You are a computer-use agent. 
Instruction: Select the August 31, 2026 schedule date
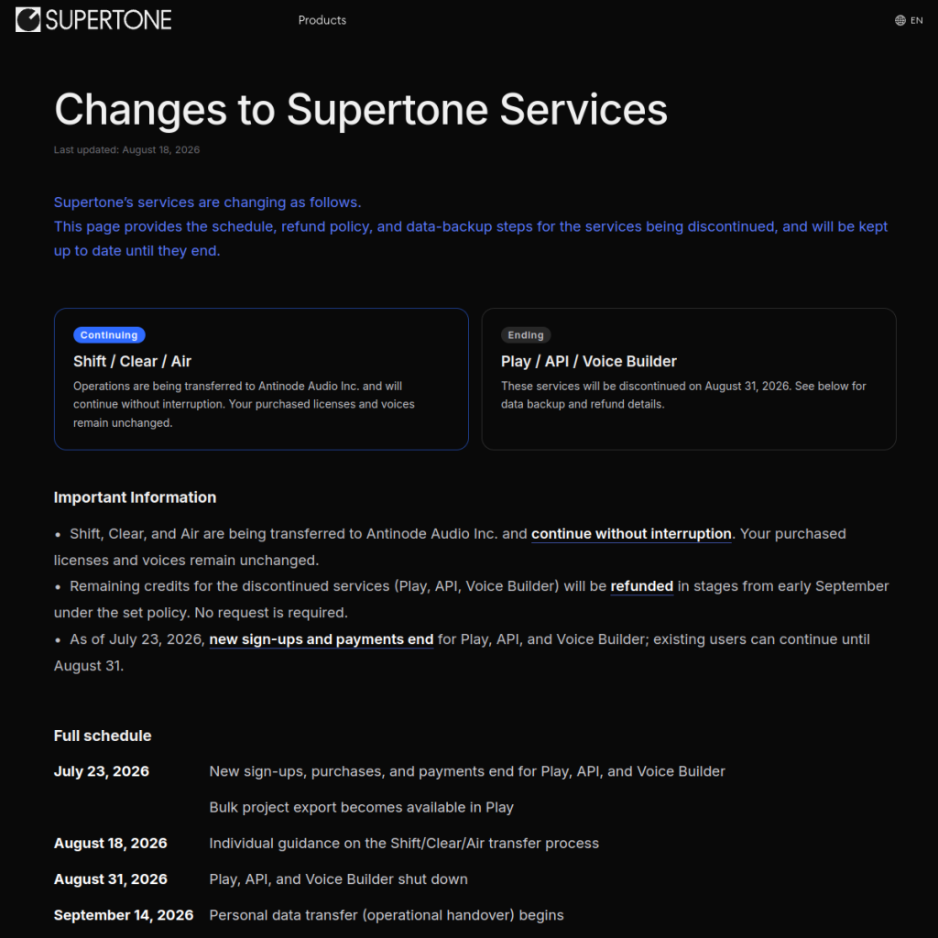(x=110, y=879)
